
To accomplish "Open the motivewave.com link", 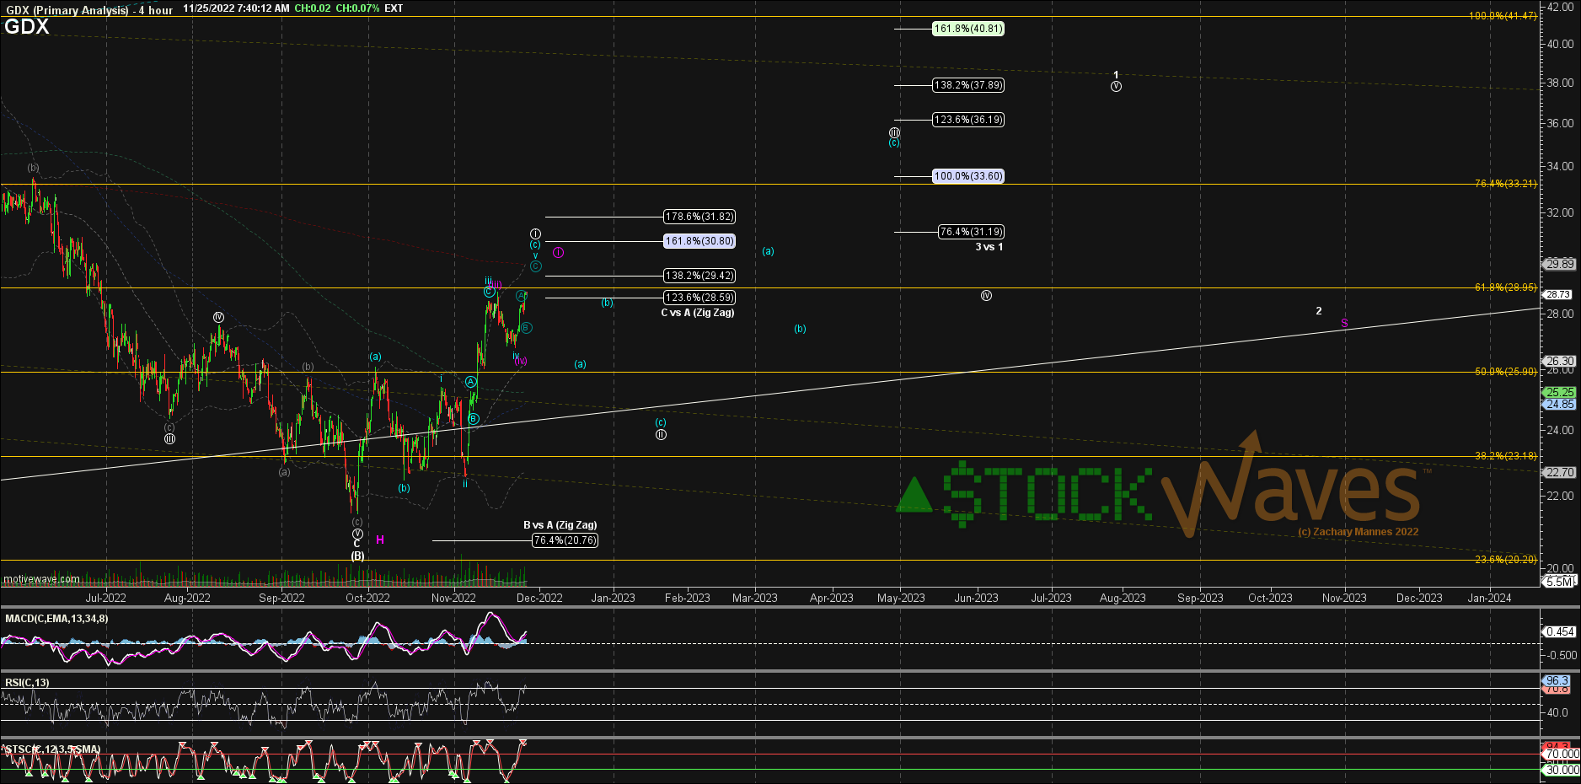I will (x=41, y=579).
